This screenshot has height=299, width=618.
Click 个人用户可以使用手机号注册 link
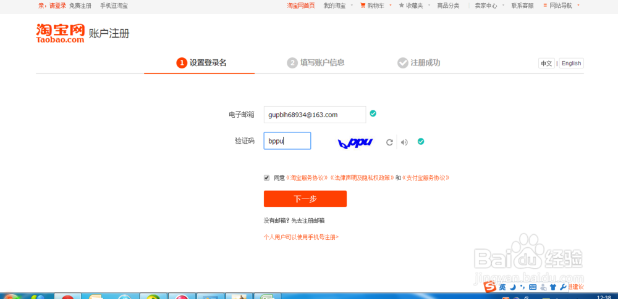(301, 237)
